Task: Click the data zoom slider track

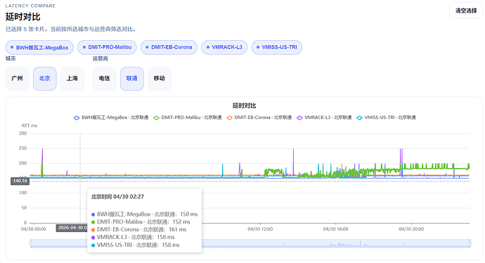Action: point(250,243)
